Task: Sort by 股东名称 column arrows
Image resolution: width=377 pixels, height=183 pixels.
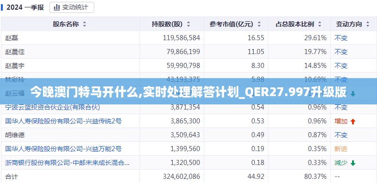Action: pos(85,24)
